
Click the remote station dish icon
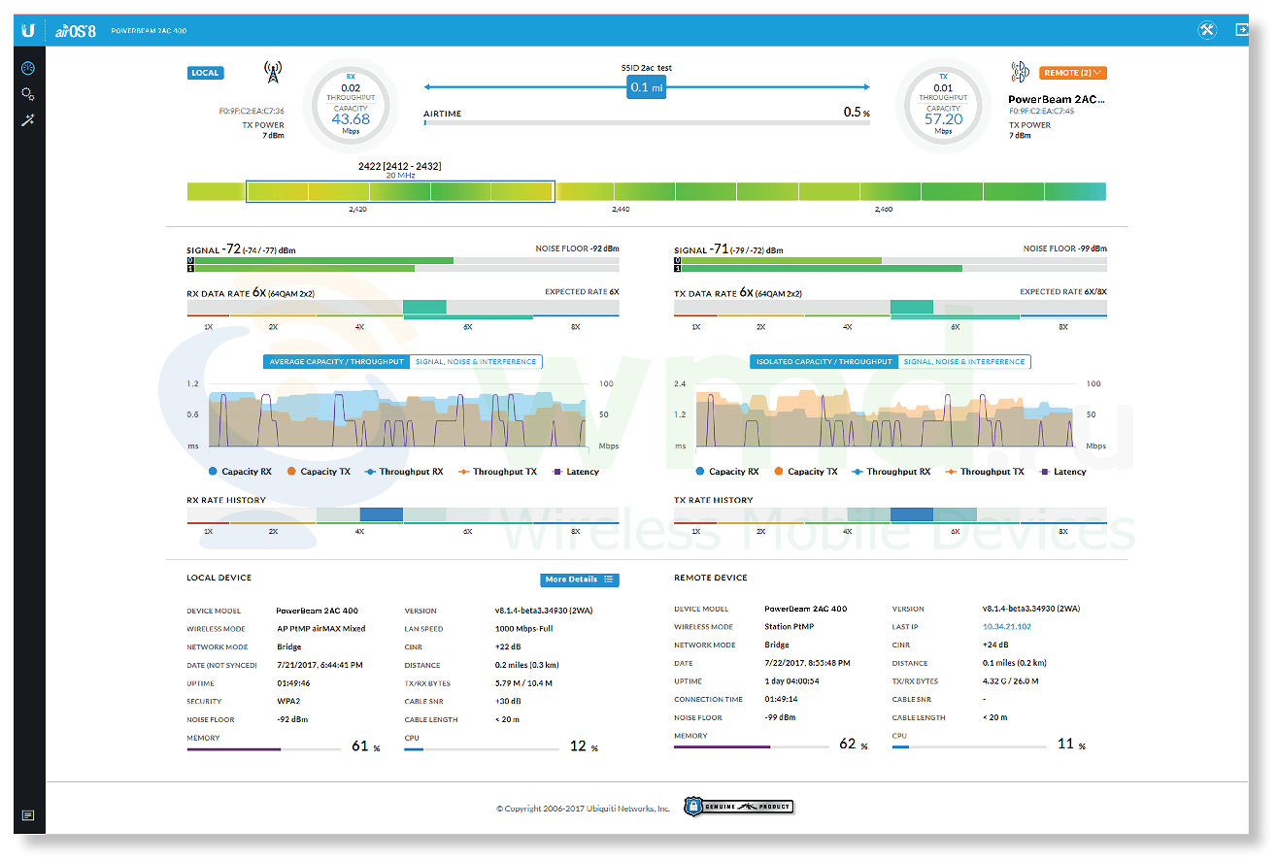1021,72
